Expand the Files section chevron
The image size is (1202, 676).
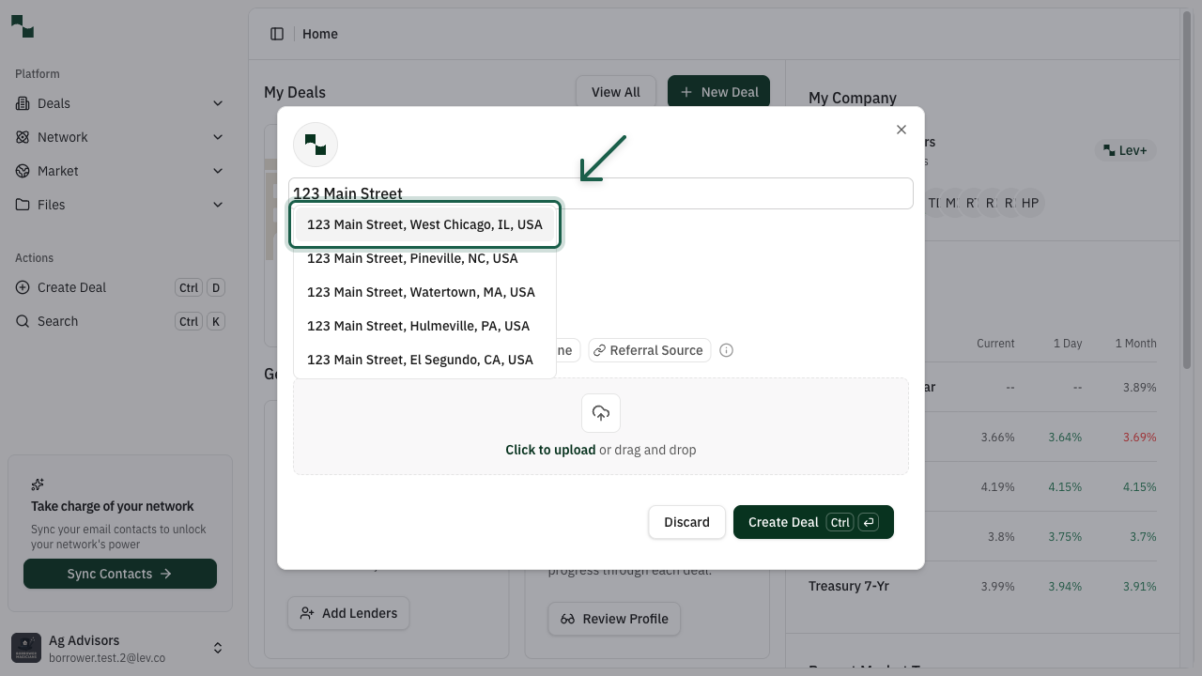[218, 204]
